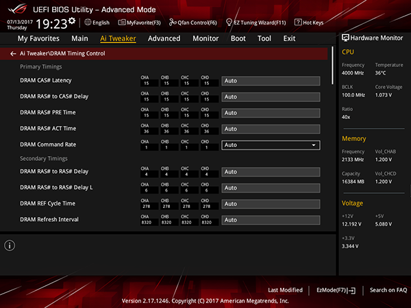Select DRAM REF Cycle Time Auto field
The height and width of the screenshot is (308, 411).
tap(271, 204)
